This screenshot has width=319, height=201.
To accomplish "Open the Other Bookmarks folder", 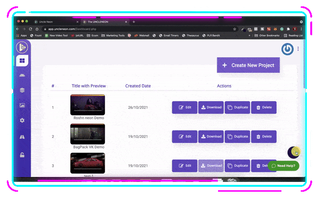I will [267, 36].
